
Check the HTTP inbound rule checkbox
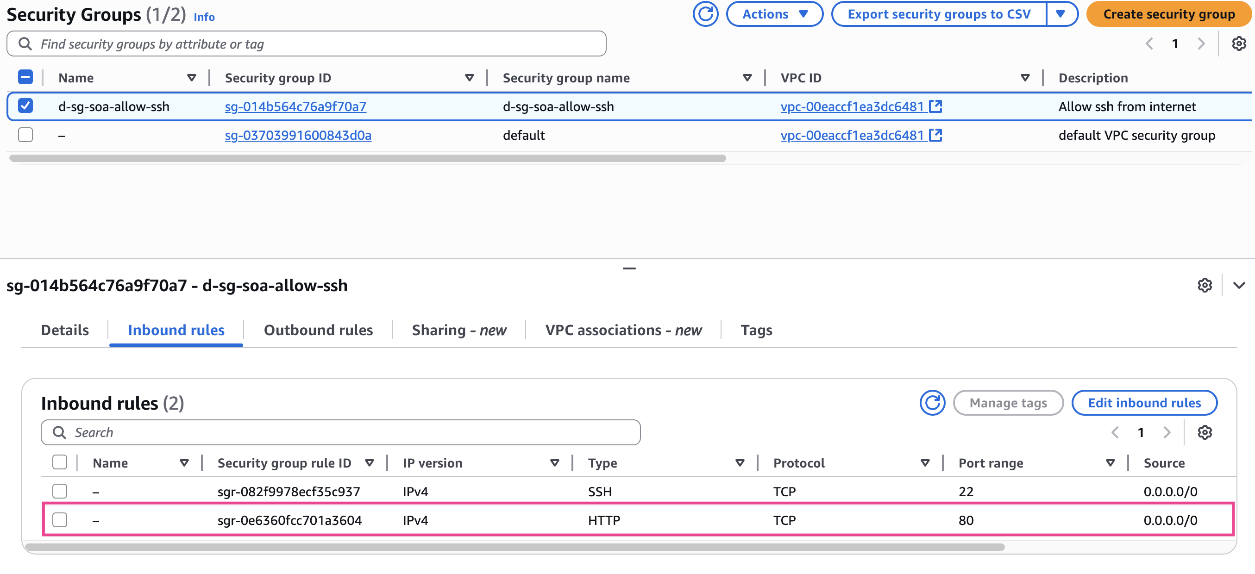click(59, 520)
